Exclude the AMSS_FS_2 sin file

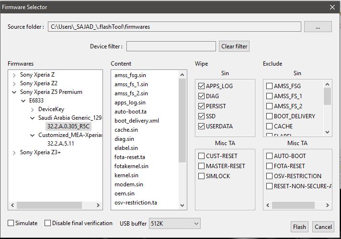(x=269, y=106)
